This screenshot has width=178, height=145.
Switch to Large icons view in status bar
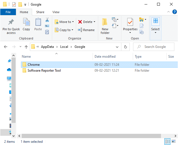(x=174, y=141)
